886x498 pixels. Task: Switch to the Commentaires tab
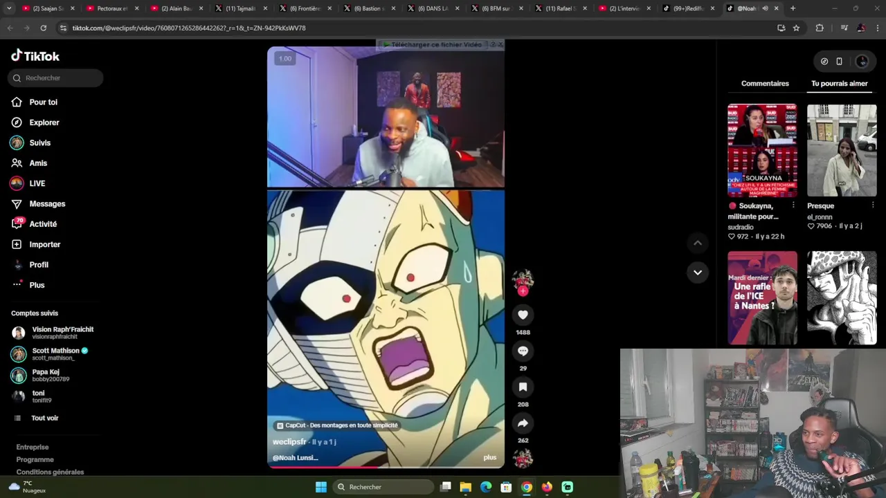pos(765,84)
